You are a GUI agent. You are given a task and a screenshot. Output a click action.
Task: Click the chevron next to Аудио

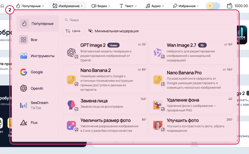pos(163,6)
